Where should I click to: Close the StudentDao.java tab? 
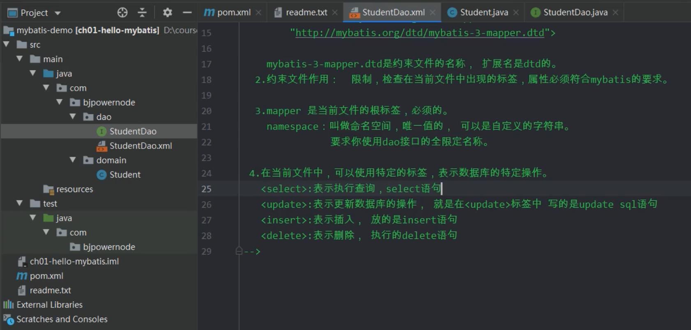tap(615, 13)
